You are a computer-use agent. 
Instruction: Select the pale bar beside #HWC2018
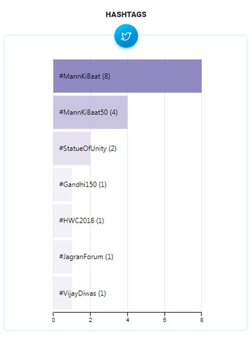click(56, 221)
